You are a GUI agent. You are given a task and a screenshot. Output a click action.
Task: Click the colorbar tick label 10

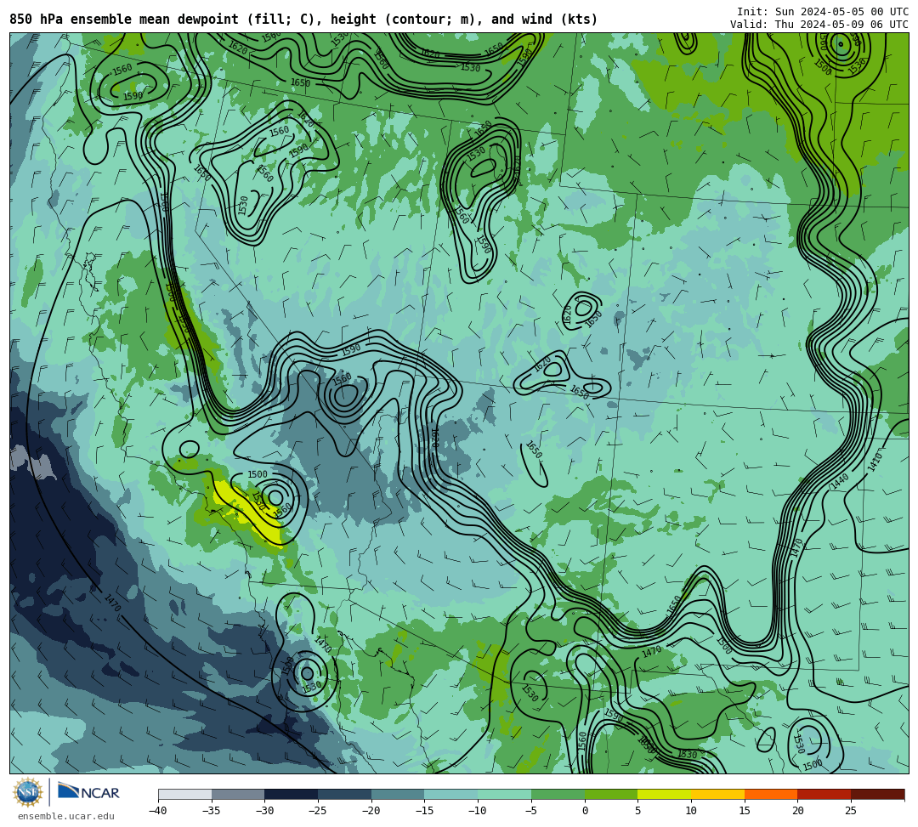(691, 811)
